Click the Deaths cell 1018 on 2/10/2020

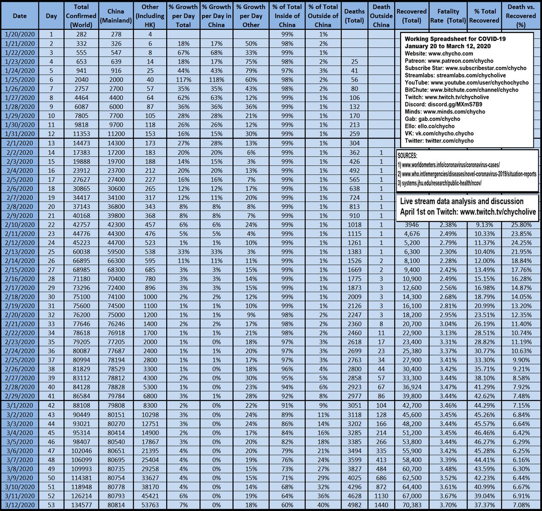coord(355,224)
